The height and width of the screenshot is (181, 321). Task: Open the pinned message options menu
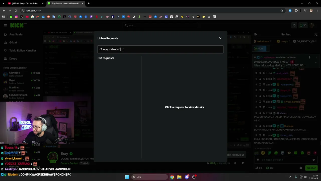316,58
